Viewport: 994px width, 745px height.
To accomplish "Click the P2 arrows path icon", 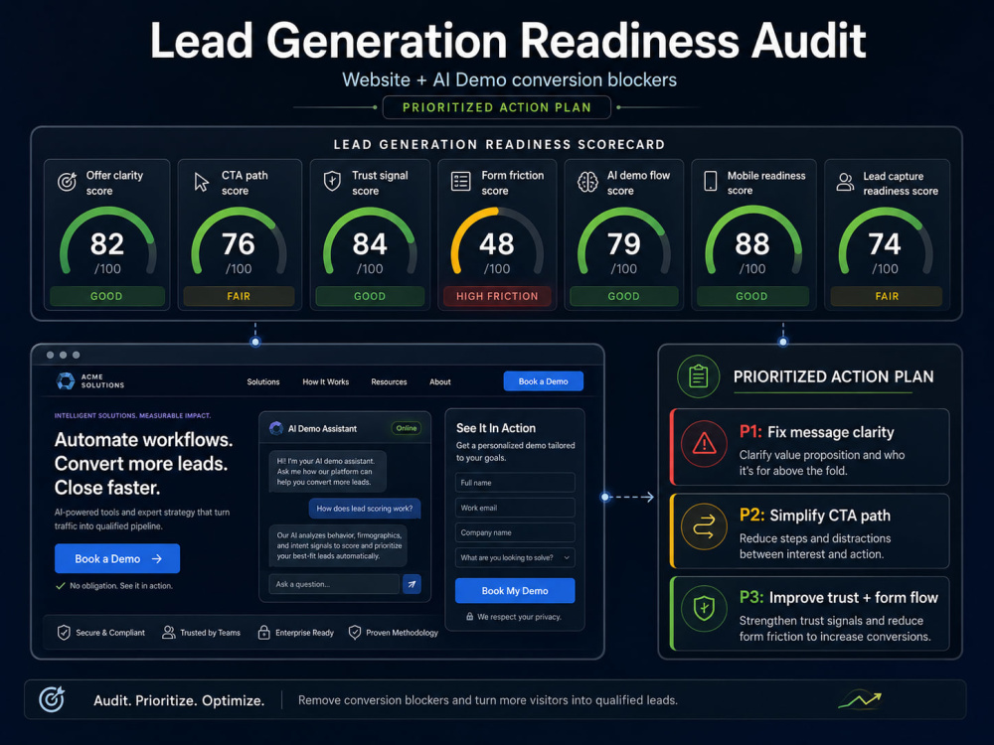I will click(x=705, y=527).
